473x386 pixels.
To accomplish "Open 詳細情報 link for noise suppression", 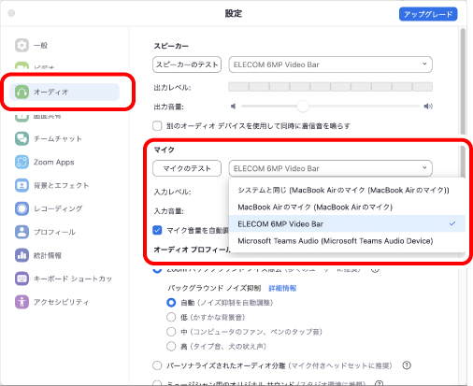I will pos(282,288).
